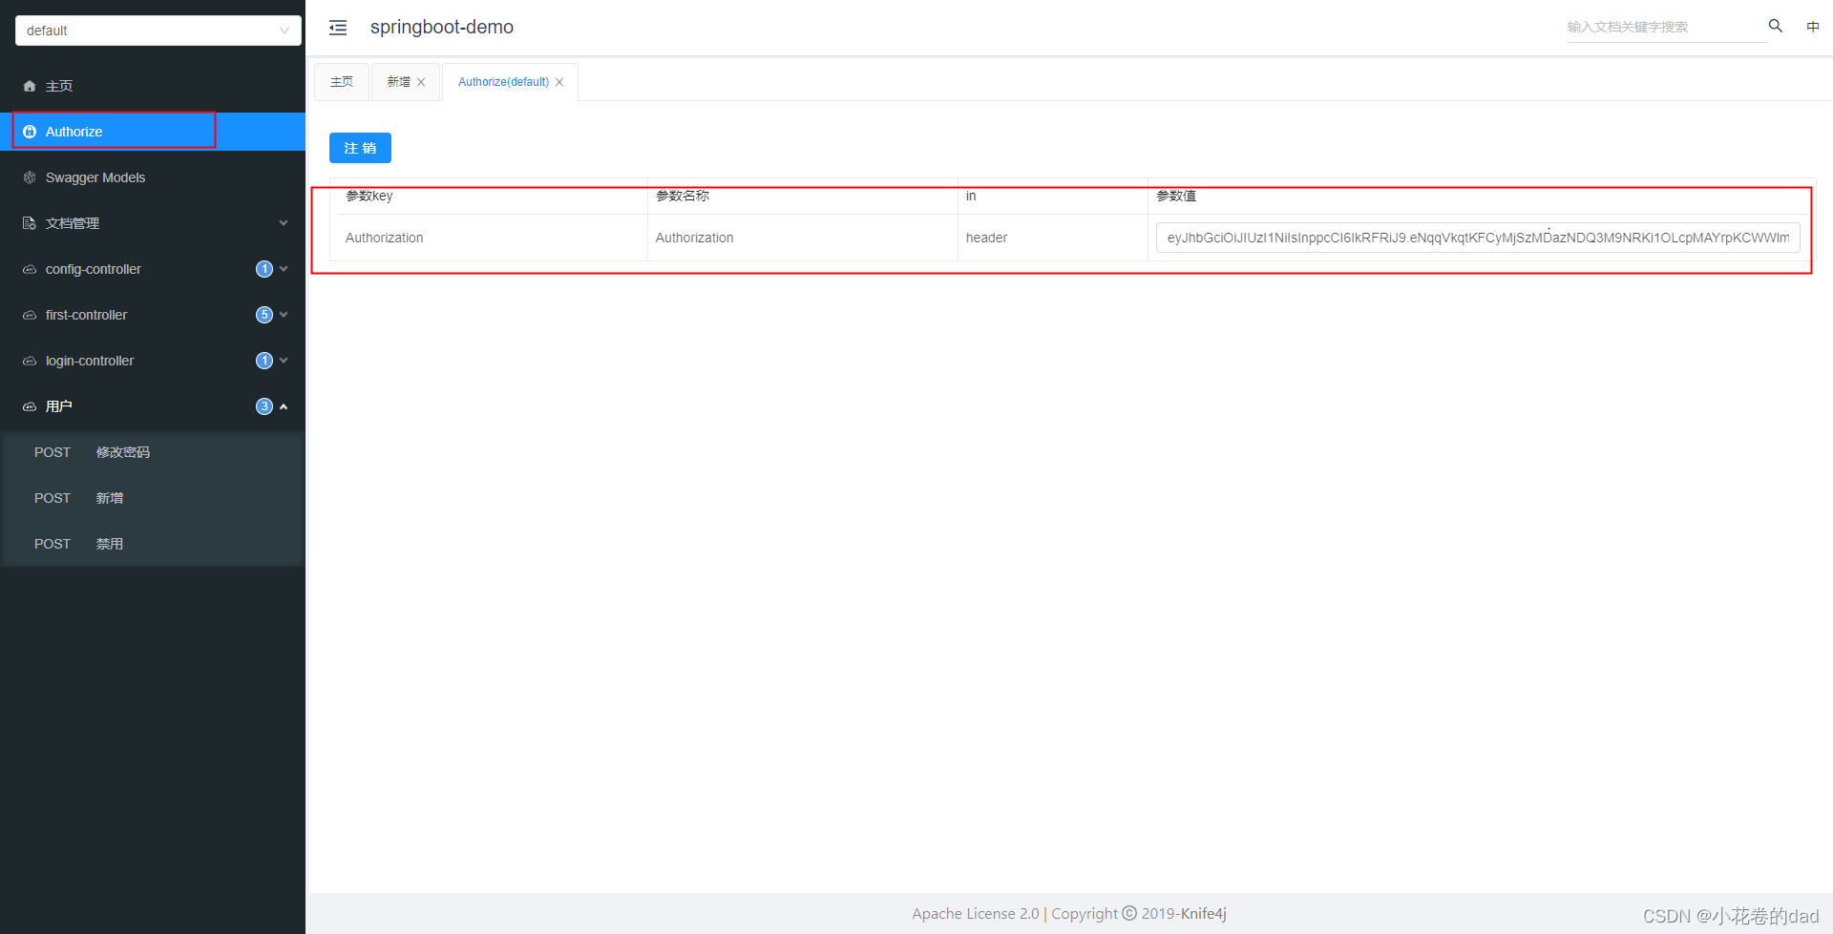Switch to the 主页 tab
Image resolution: width=1833 pixels, height=934 pixels.
341,81
